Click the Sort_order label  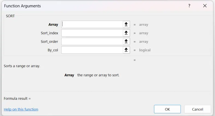[x=49, y=41]
